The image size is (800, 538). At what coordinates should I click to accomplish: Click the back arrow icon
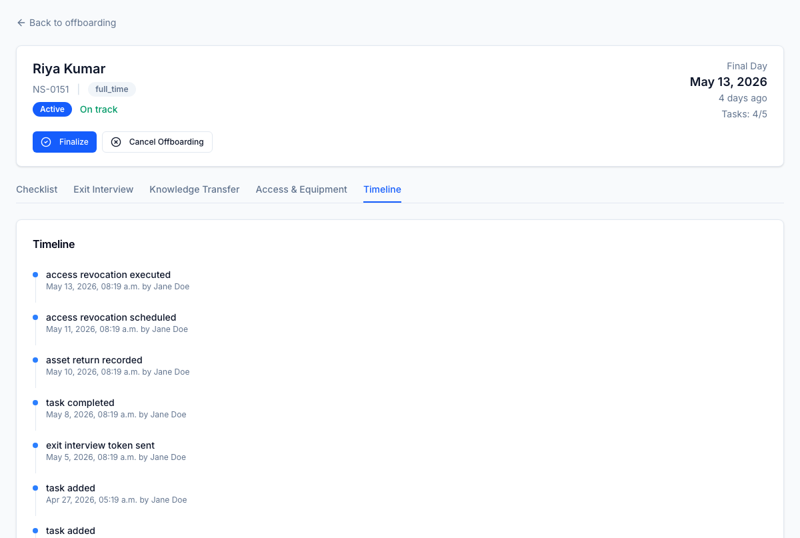click(x=21, y=23)
